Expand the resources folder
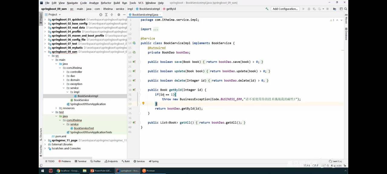This screenshot has height=174, width=387. click(x=56, y=108)
